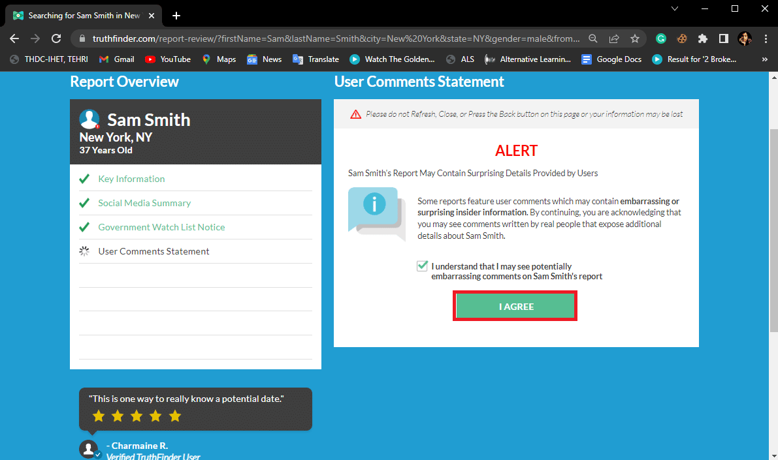Click the first gold review star
The image size is (778, 460).
click(99, 416)
